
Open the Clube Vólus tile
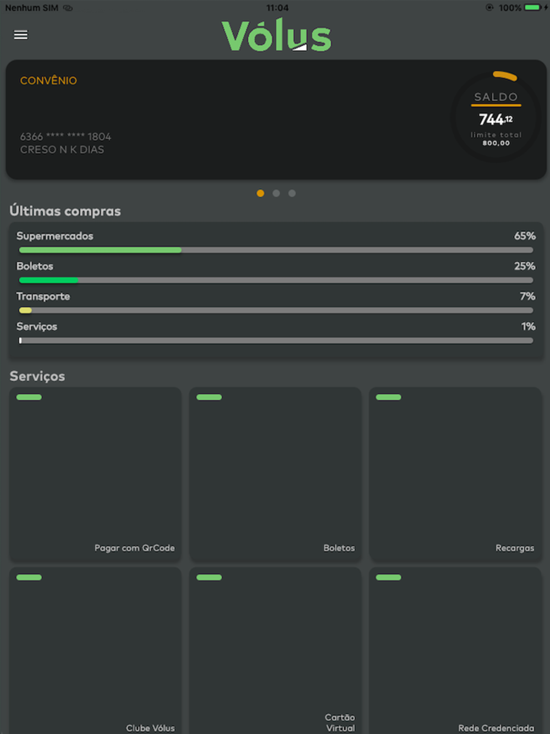coord(95,651)
